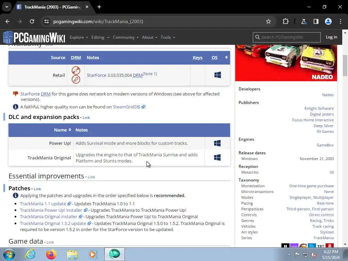Viewport: 348px width, 261px height.
Task: Click the Nadeo developer link
Action: (328, 95)
